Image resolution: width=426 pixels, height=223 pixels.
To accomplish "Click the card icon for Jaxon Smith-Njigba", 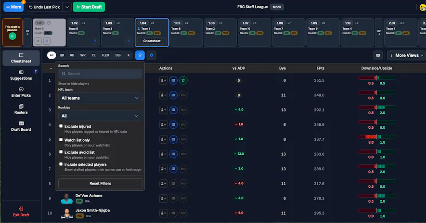I will 173,213.
